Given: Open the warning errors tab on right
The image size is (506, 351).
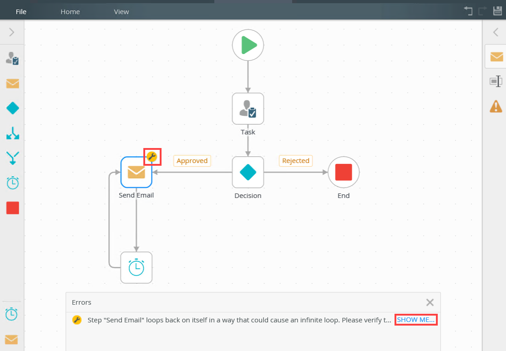Looking at the screenshot, I should pos(496,106).
